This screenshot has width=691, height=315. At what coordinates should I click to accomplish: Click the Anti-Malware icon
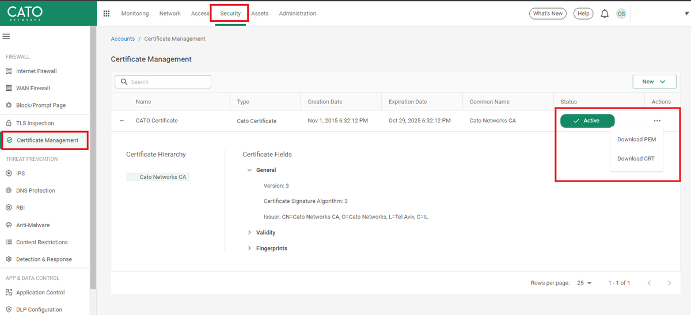(x=9, y=225)
